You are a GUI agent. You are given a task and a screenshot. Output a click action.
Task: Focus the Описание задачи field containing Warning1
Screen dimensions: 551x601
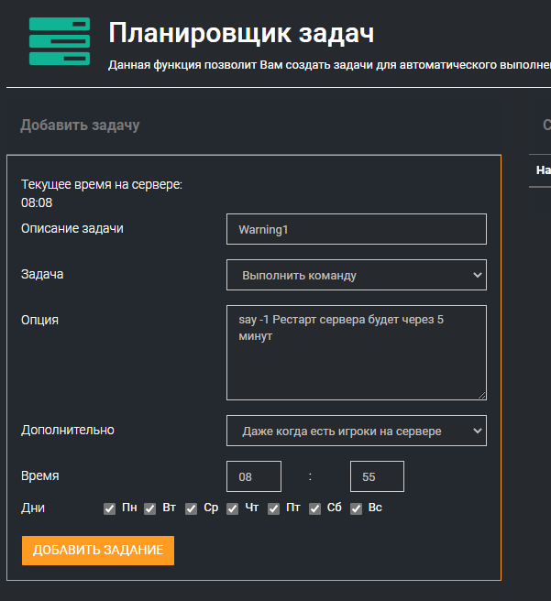coord(356,229)
